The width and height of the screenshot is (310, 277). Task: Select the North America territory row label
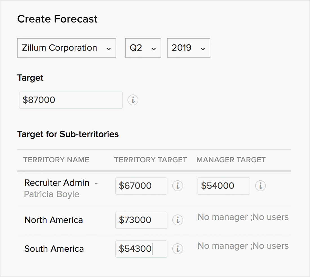point(54,220)
